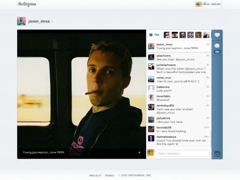Click the small heart beside 18k likes
The image size is (240, 180).
click(151, 35)
